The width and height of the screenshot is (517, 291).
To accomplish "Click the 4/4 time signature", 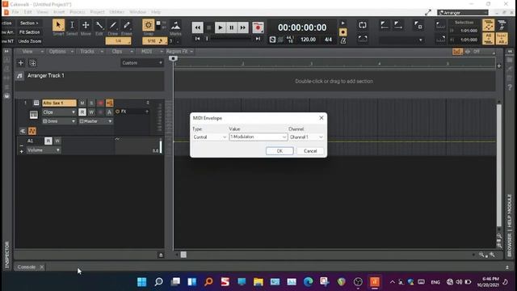I will [x=328, y=40].
